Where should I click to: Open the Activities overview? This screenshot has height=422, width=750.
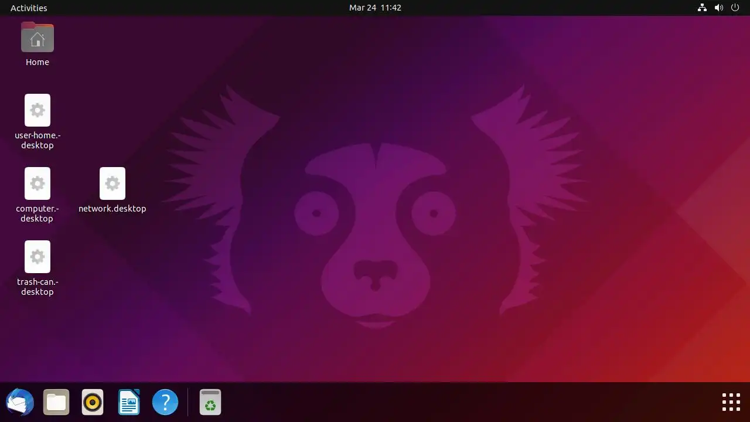pyautogui.click(x=29, y=8)
